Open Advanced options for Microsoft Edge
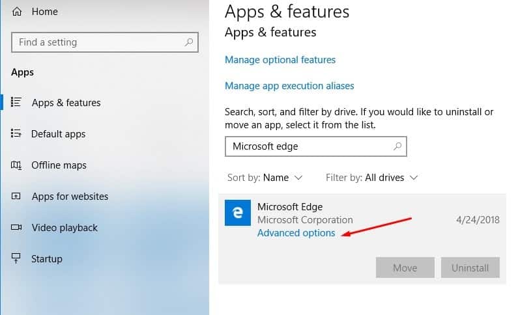Image resolution: width=518 pixels, height=315 pixels. coord(296,233)
